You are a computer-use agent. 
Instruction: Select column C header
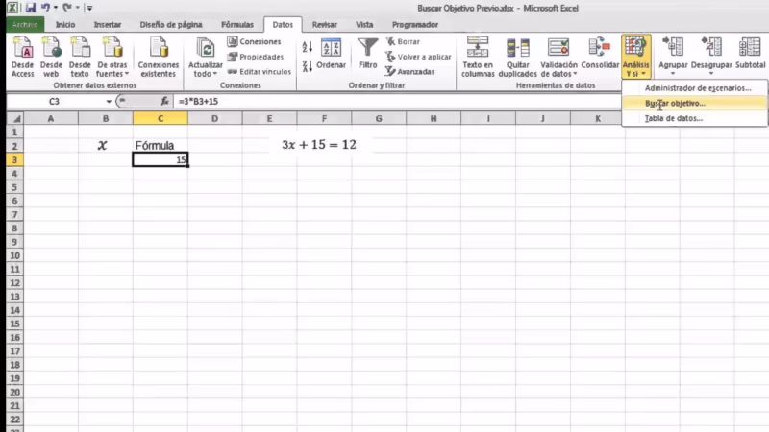click(161, 118)
